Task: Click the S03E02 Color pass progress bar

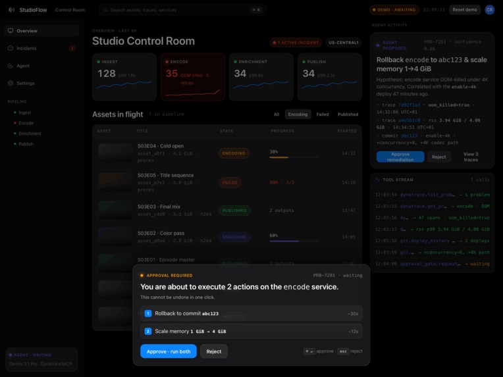Action: point(294,241)
